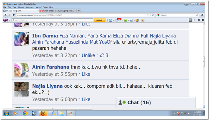Switch to the Gmail Inbox tab

(x=58, y=11)
